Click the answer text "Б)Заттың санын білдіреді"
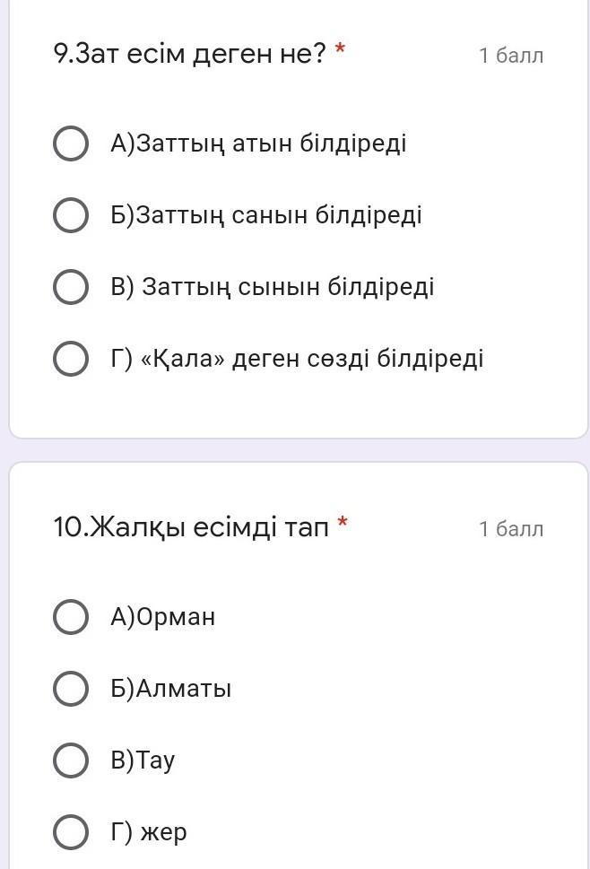590x869 pixels. tap(266, 215)
